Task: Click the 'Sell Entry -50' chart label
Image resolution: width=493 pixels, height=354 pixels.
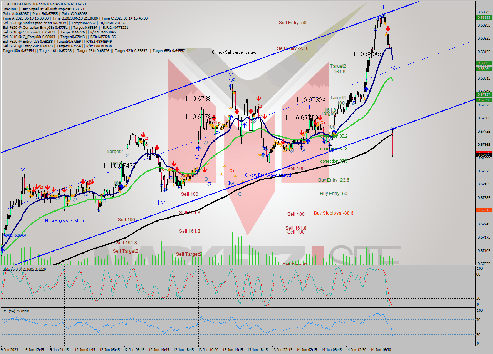Action: (293, 23)
